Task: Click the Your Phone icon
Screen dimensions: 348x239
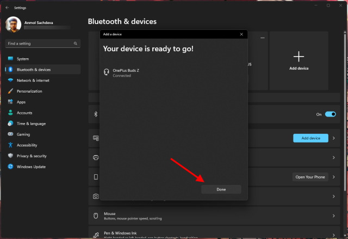Action: [96, 177]
